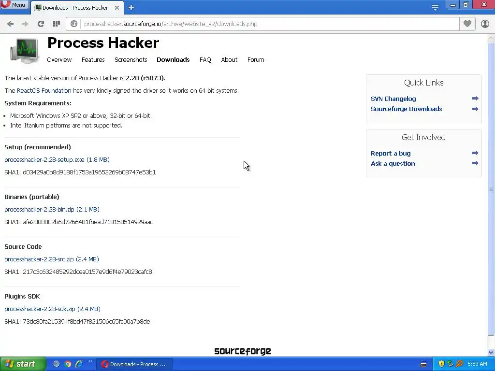
Task: Click the browser Back arrow
Action: tap(10, 24)
